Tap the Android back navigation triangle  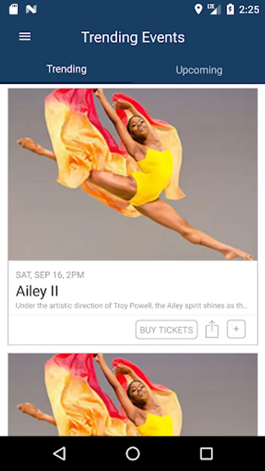pos(59,453)
